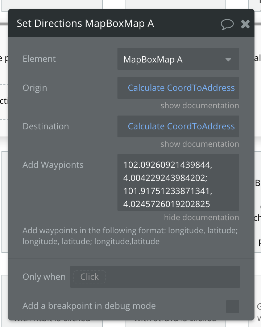
Task: Click the waypoint format documentation text
Action: (130, 236)
